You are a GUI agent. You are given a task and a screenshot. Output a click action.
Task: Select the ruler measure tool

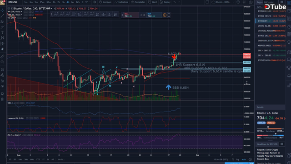pos(2,56)
